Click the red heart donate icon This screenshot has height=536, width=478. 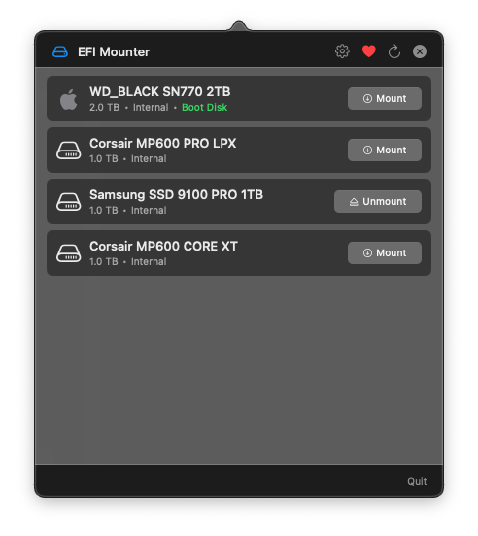pyautogui.click(x=368, y=51)
